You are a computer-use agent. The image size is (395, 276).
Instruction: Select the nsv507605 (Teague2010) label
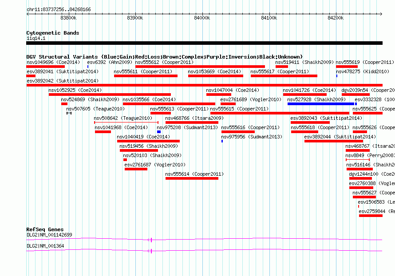95,109
